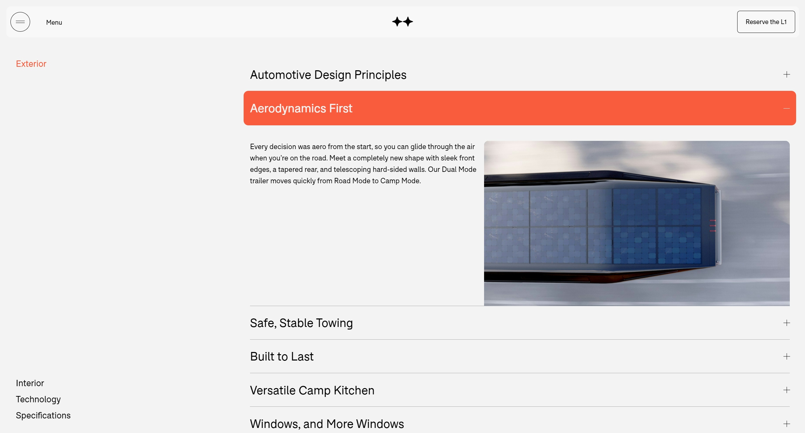
Task: Select the Exterior sidebar item
Action: point(31,64)
